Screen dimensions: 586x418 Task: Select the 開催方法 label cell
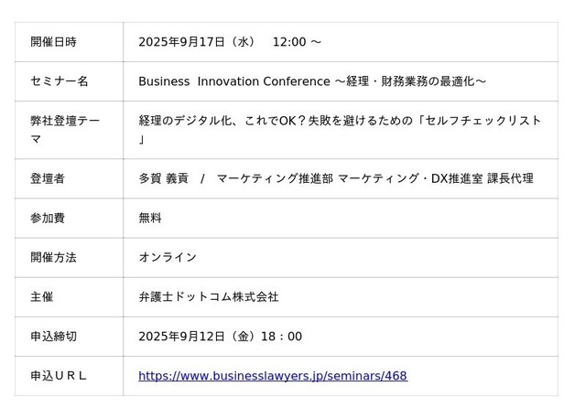tap(53, 258)
